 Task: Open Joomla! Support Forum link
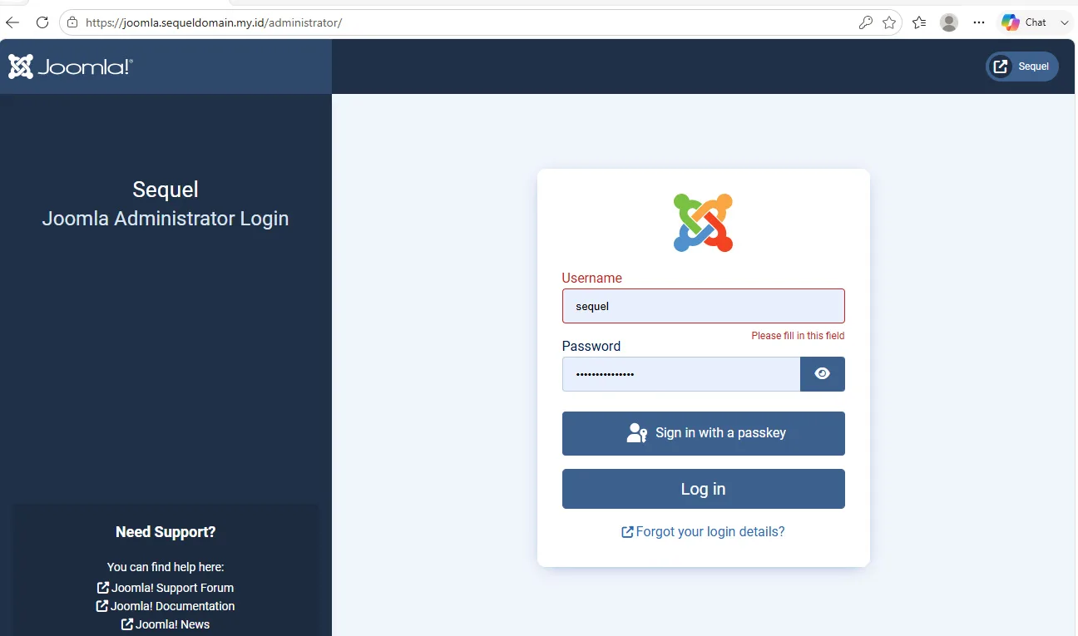pos(166,588)
